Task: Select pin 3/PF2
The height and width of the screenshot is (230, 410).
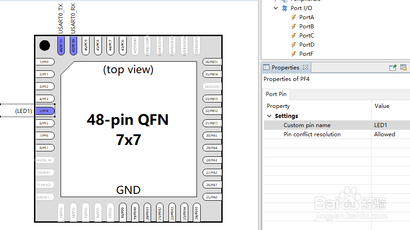Action: click(45, 86)
